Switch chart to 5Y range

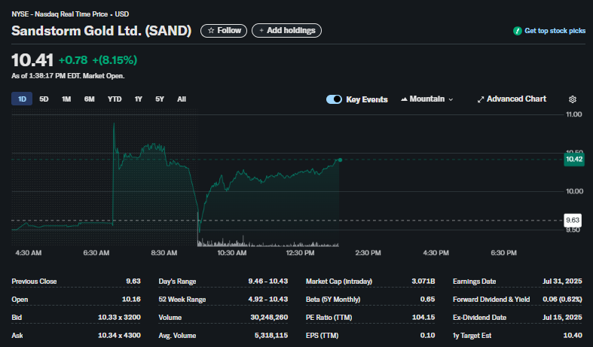(160, 99)
